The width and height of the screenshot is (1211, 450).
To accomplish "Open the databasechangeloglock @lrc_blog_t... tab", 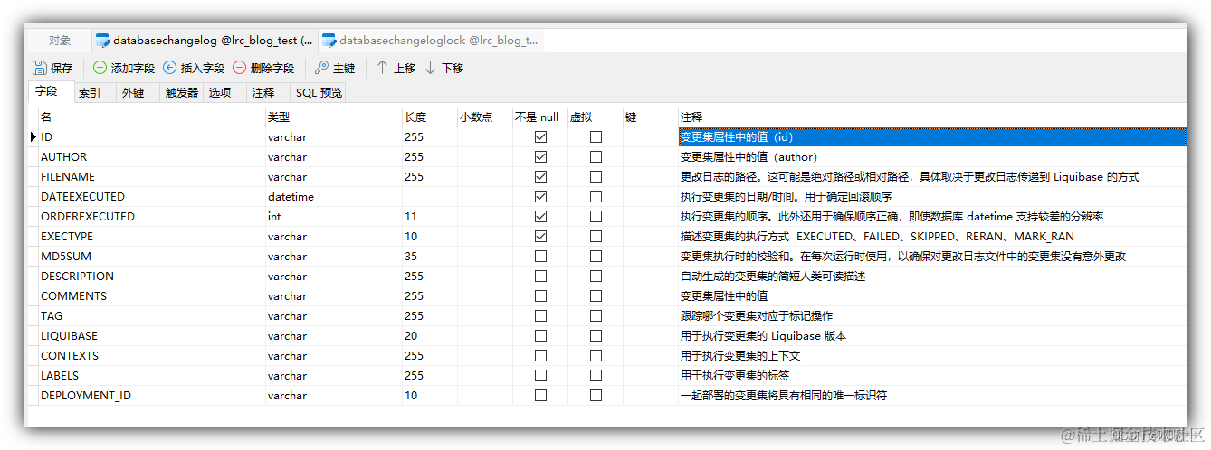I will point(431,41).
